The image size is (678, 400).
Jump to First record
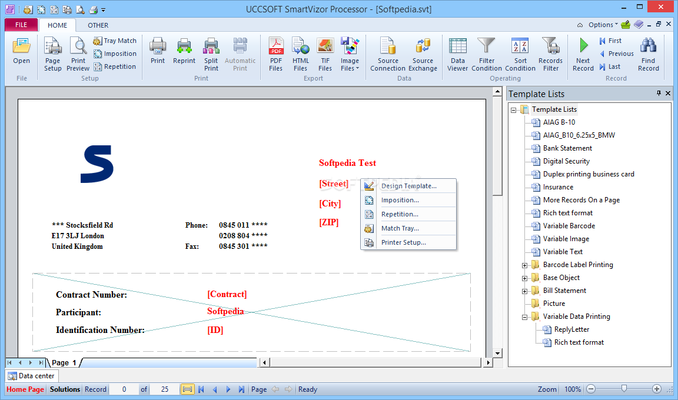(610, 41)
